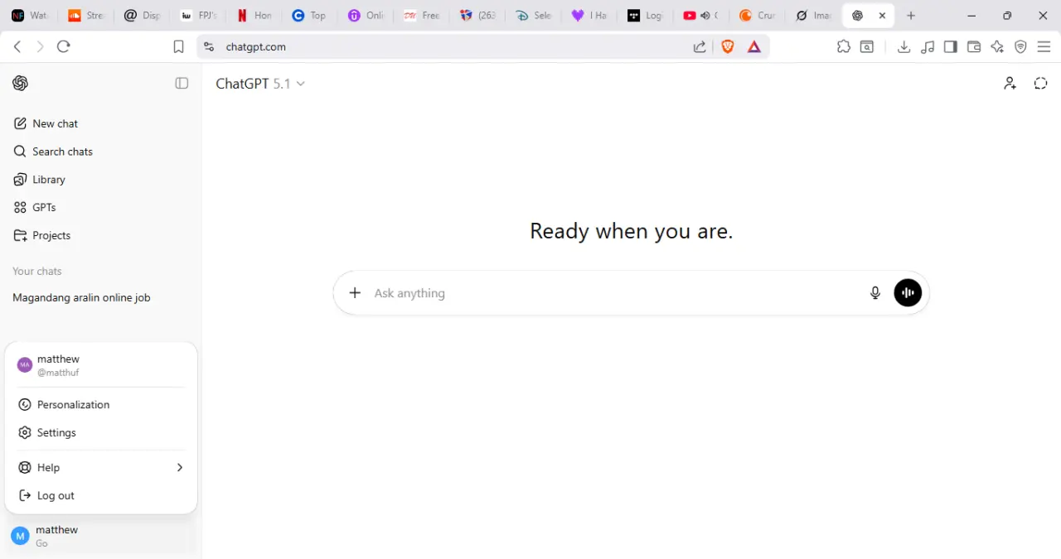The image size is (1061, 559).
Task: Open Projects in the sidebar
Action: point(101,236)
